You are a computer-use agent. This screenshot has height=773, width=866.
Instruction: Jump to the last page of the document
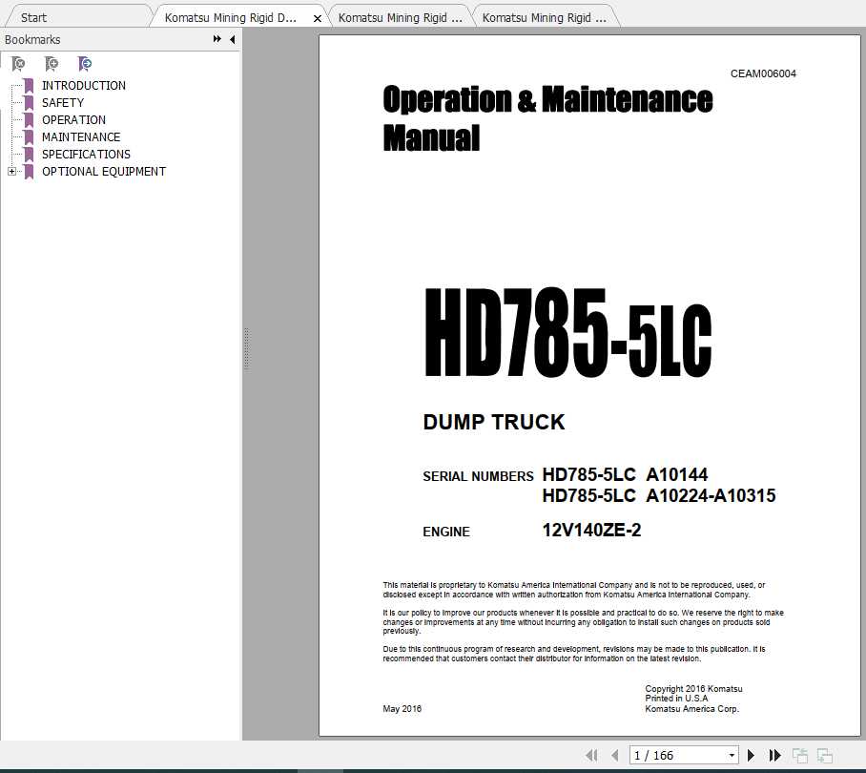[774, 755]
